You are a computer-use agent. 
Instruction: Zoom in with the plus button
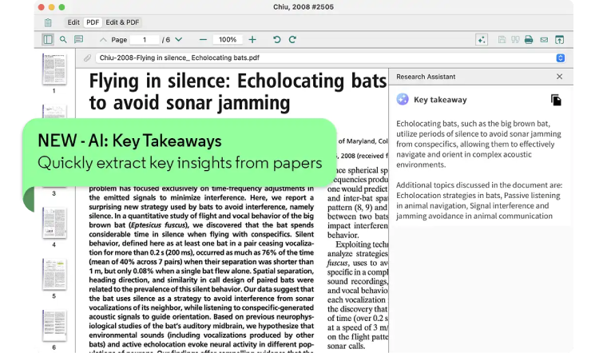[x=252, y=39]
